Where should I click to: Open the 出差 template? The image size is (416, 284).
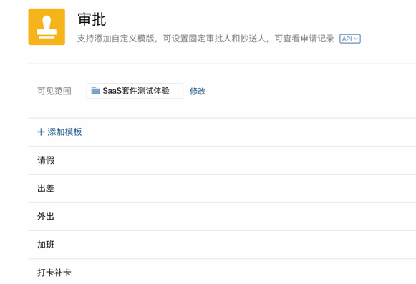(x=46, y=188)
